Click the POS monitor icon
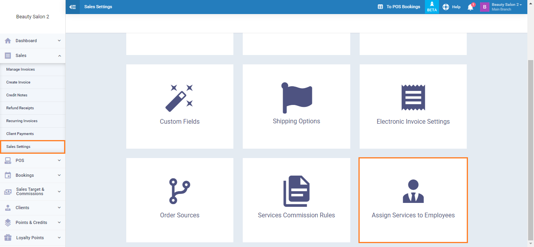This screenshot has width=534, height=247. [8, 160]
